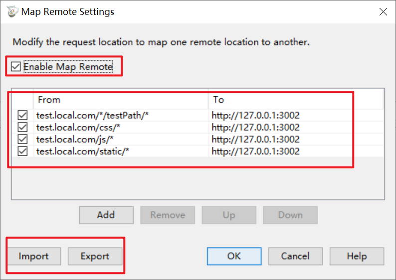Click the Add button
The width and height of the screenshot is (396, 280).
tap(106, 215)
